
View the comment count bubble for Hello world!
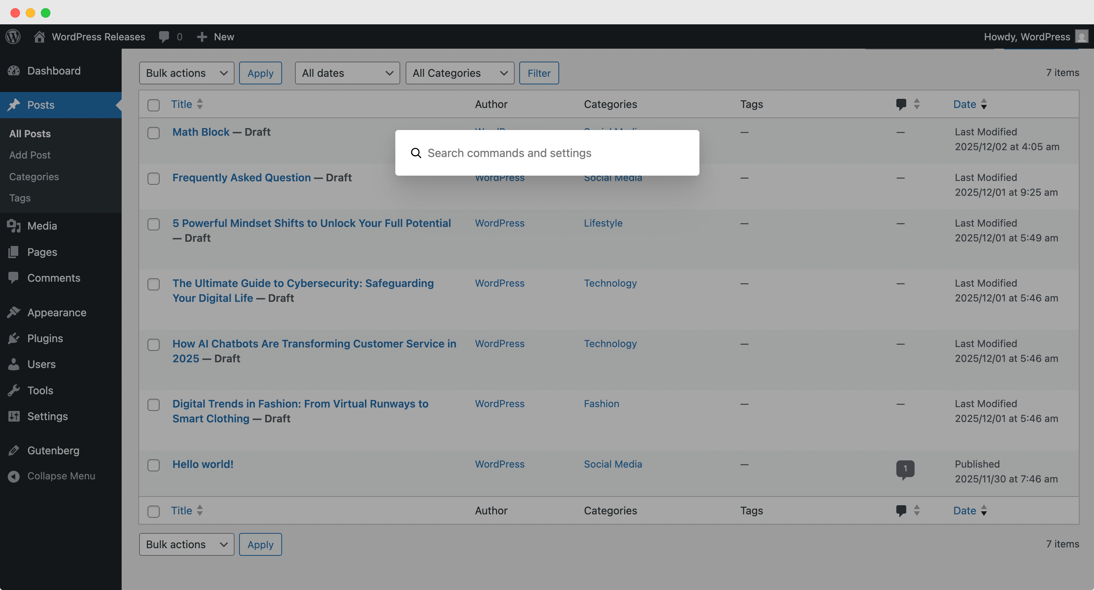905,469
